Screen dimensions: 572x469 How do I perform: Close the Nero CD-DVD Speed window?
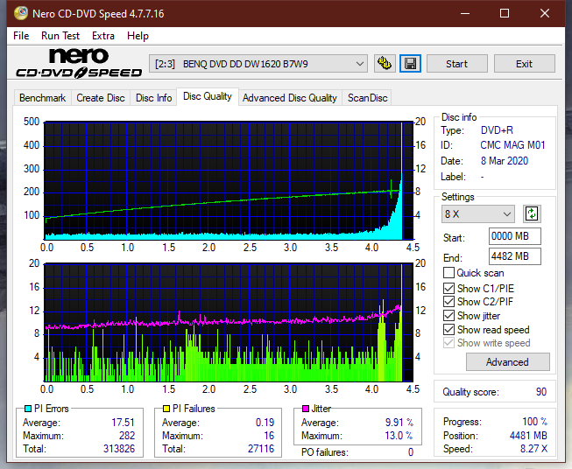pos(545,13)
